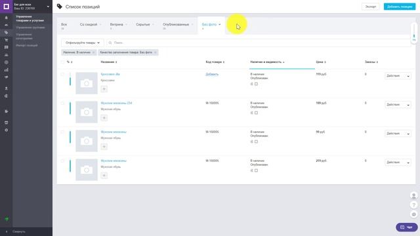Screen dimensions: 420x236
Task: Click the blue Добавить позицию button
Action: pos(400,7)
